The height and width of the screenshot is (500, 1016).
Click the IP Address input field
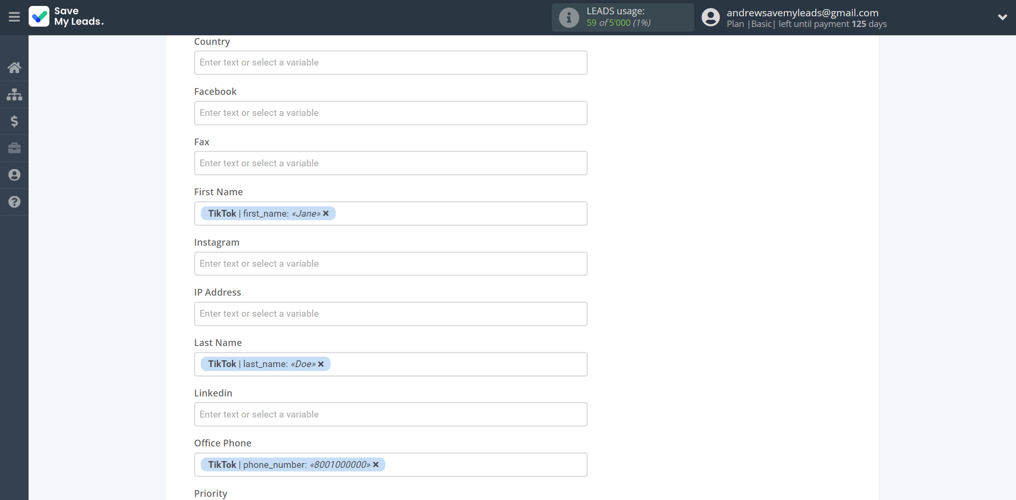[391, 314]
